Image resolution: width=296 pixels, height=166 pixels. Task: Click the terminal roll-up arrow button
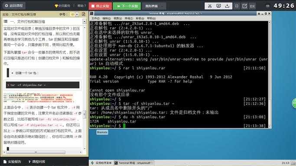[x=259, y=13]
